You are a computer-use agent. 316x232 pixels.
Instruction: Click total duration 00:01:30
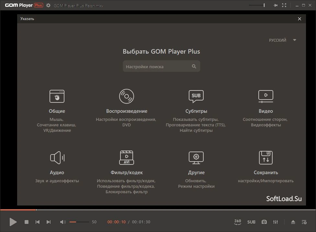click(x=141, y=222)
